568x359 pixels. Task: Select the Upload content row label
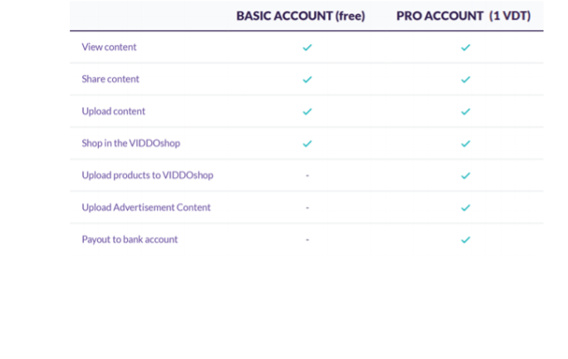[x=113, y=111]
